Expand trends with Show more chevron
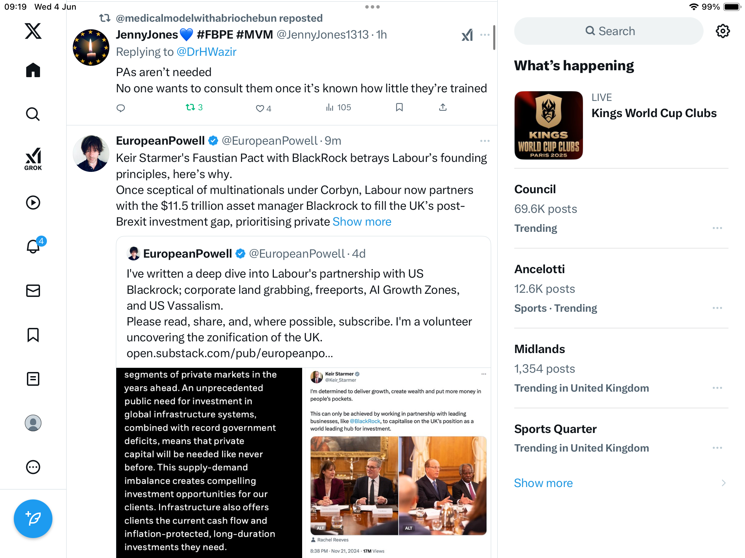This screenshot has width=745, height=558. (723, 483)
